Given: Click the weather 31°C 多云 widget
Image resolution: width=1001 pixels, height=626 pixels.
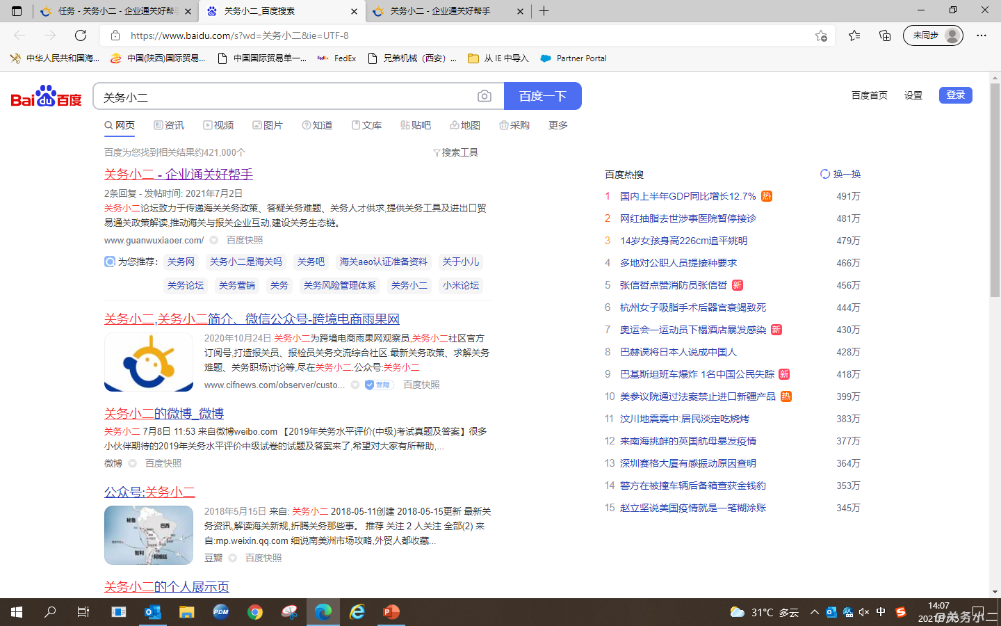Looking at the screenshot, I should tap(764, 612).
